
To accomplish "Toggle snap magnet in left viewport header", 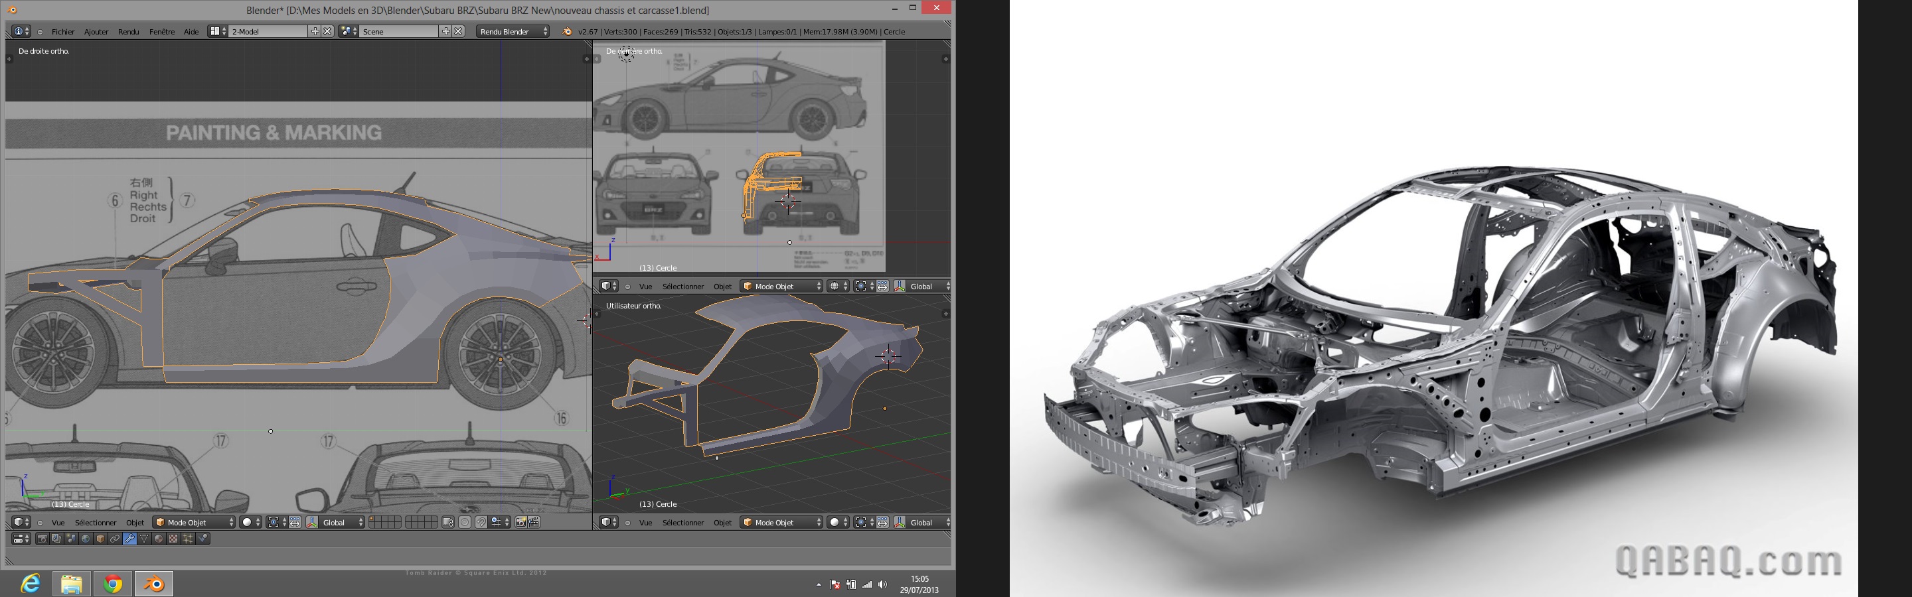I will pyautogui.click(x=481, y=523).
